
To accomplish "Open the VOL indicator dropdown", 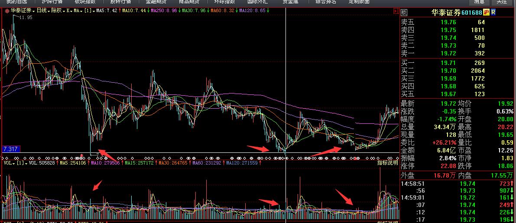I will point(8,163).
